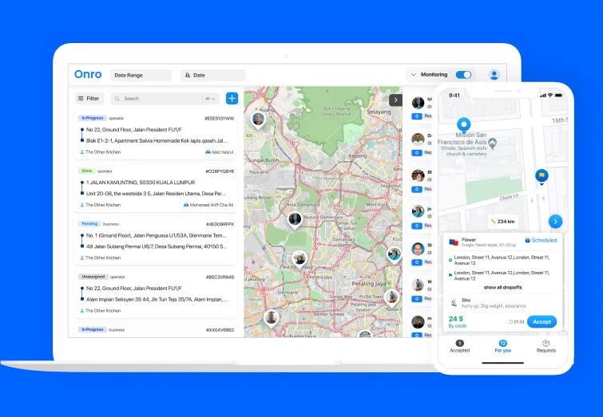This screenshot has height=417, width=603.
Task: Tap the 24 $ price
Action: tap(456, 319)
